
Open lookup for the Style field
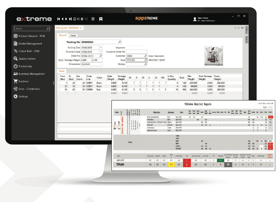point(145,60)
